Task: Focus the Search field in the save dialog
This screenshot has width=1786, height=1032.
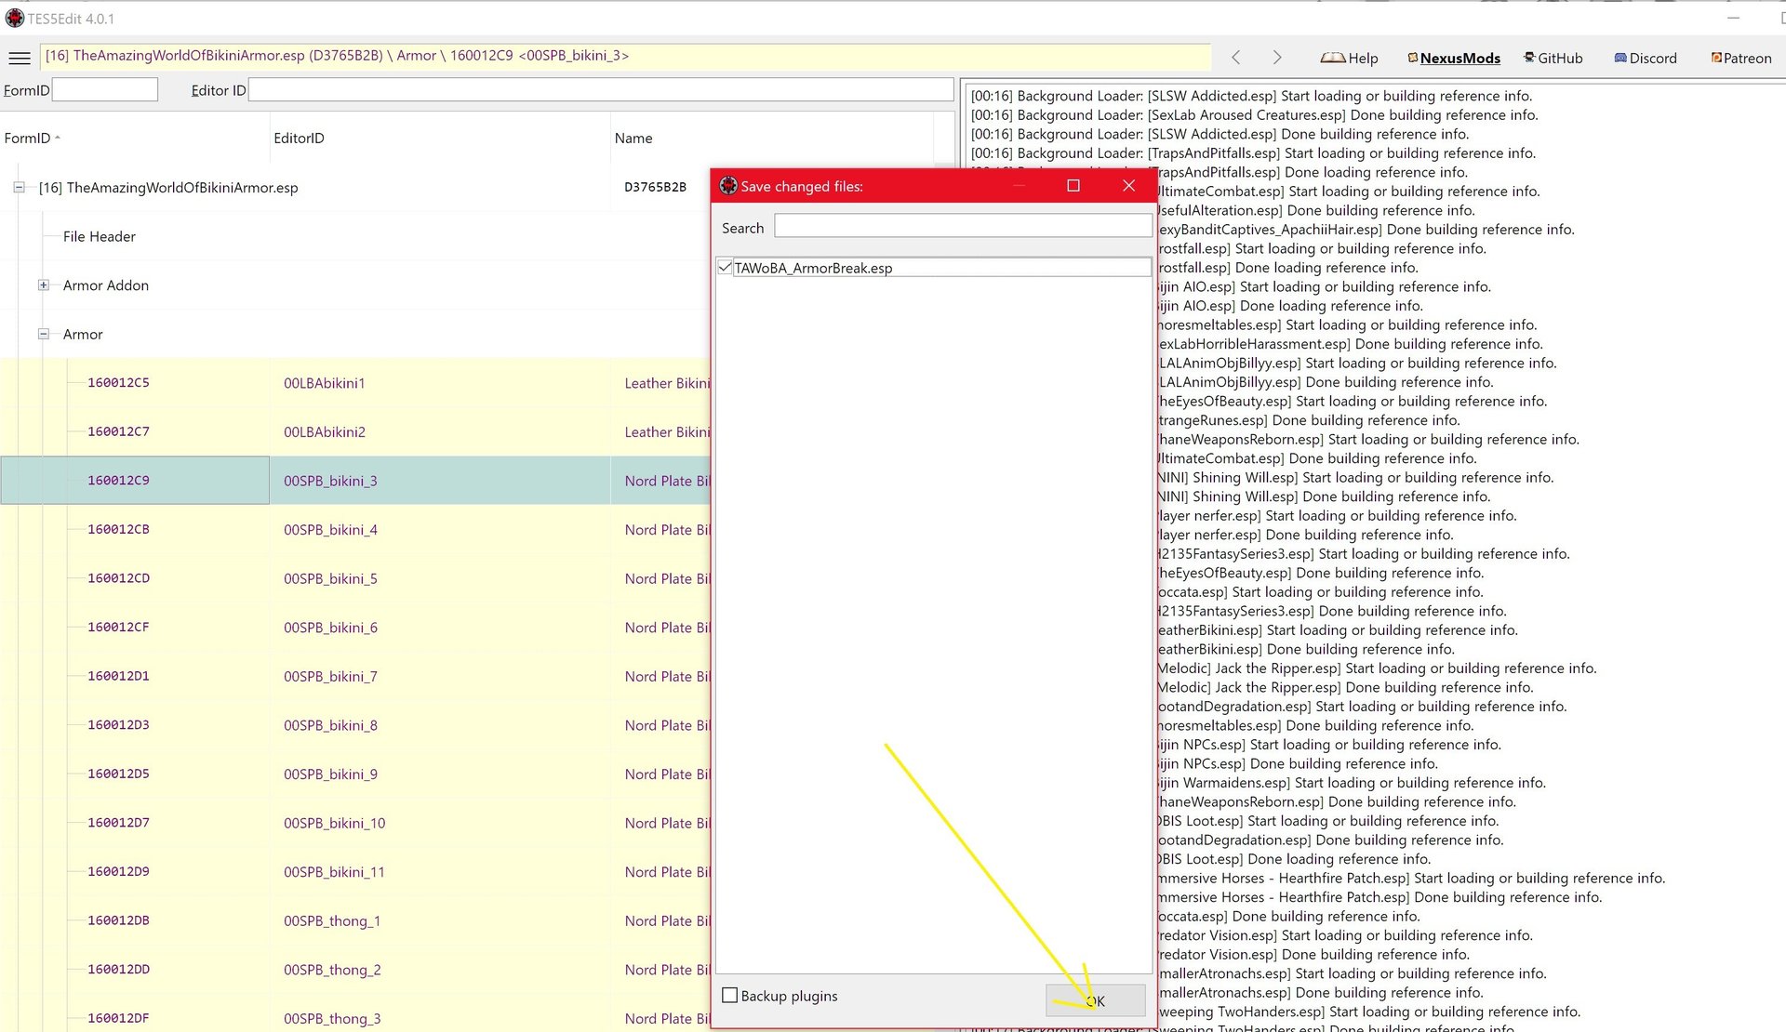Action: click(963, 227)
